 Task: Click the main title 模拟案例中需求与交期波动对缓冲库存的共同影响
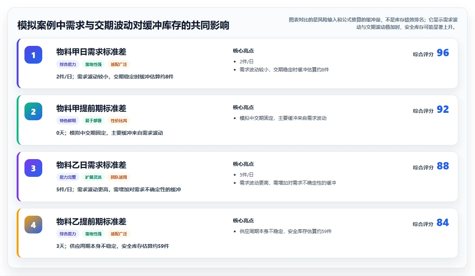point(123,25)
